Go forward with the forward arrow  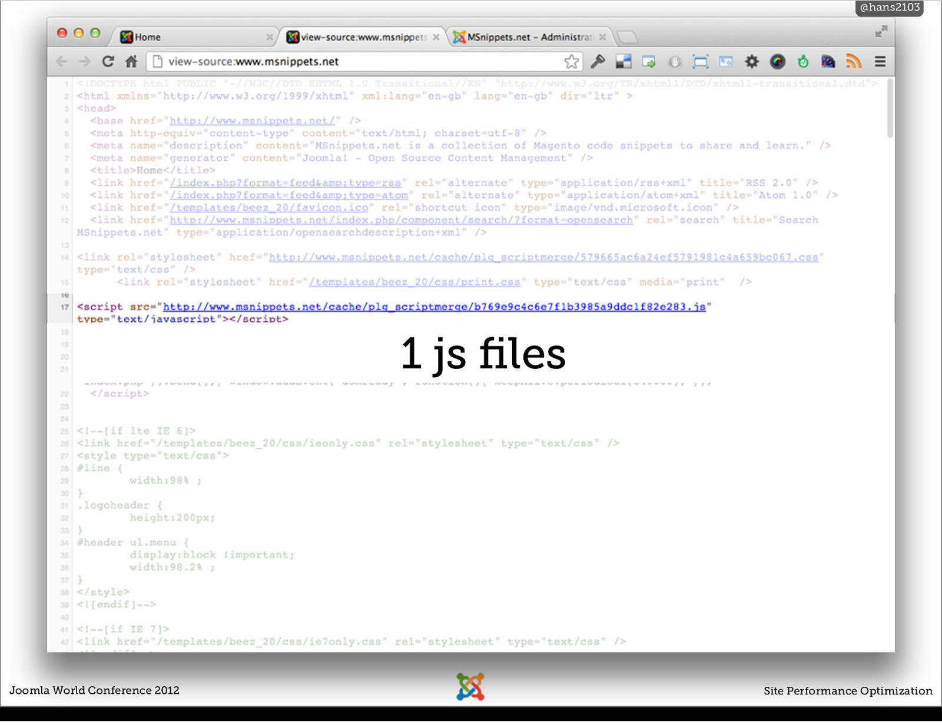point(85,61)
